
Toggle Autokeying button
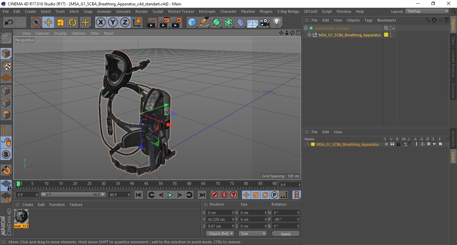[224, 195]
